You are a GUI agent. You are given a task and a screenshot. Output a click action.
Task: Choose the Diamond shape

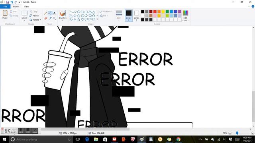point(75,15)
